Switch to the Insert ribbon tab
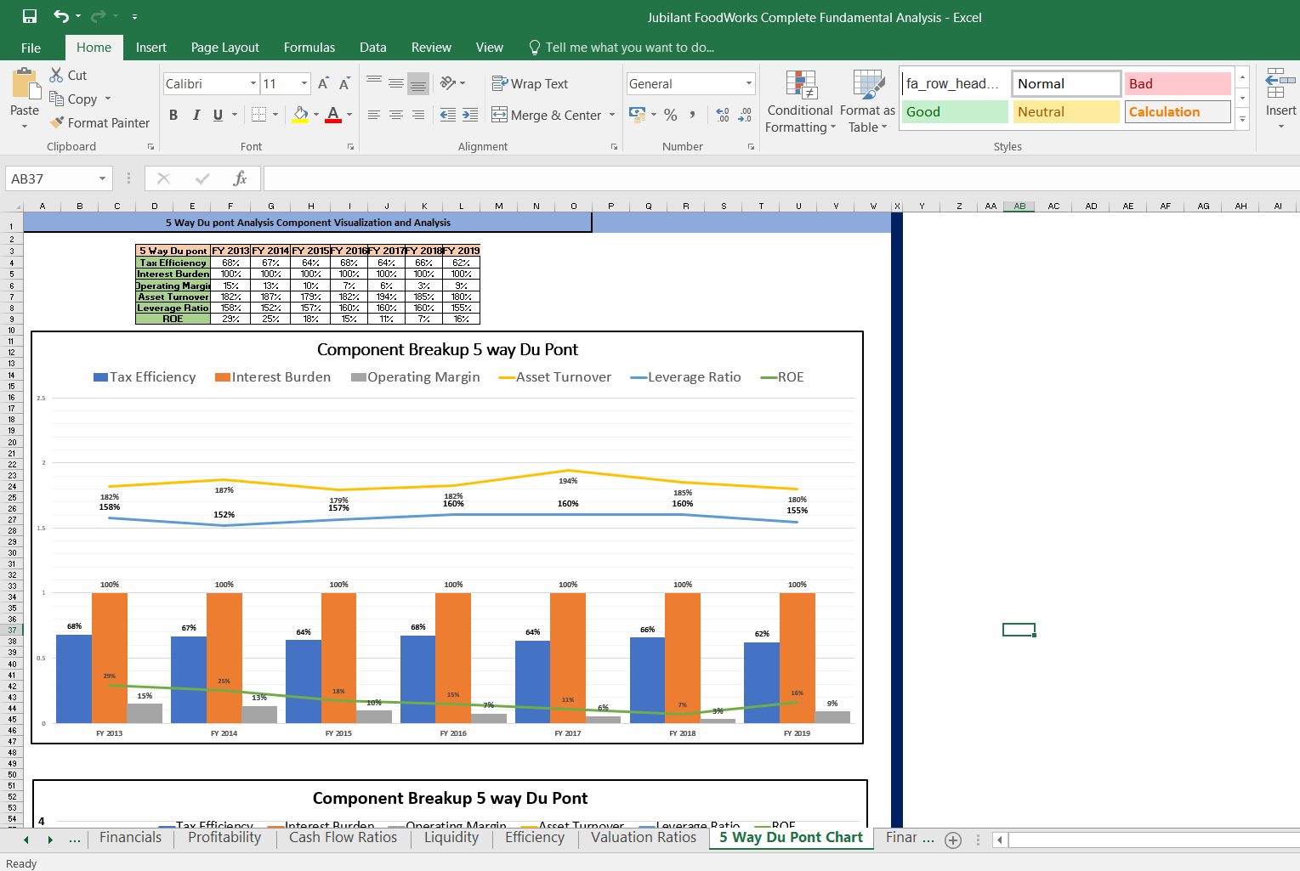This screenshot has height=871, width=1300. coord(150,48)
